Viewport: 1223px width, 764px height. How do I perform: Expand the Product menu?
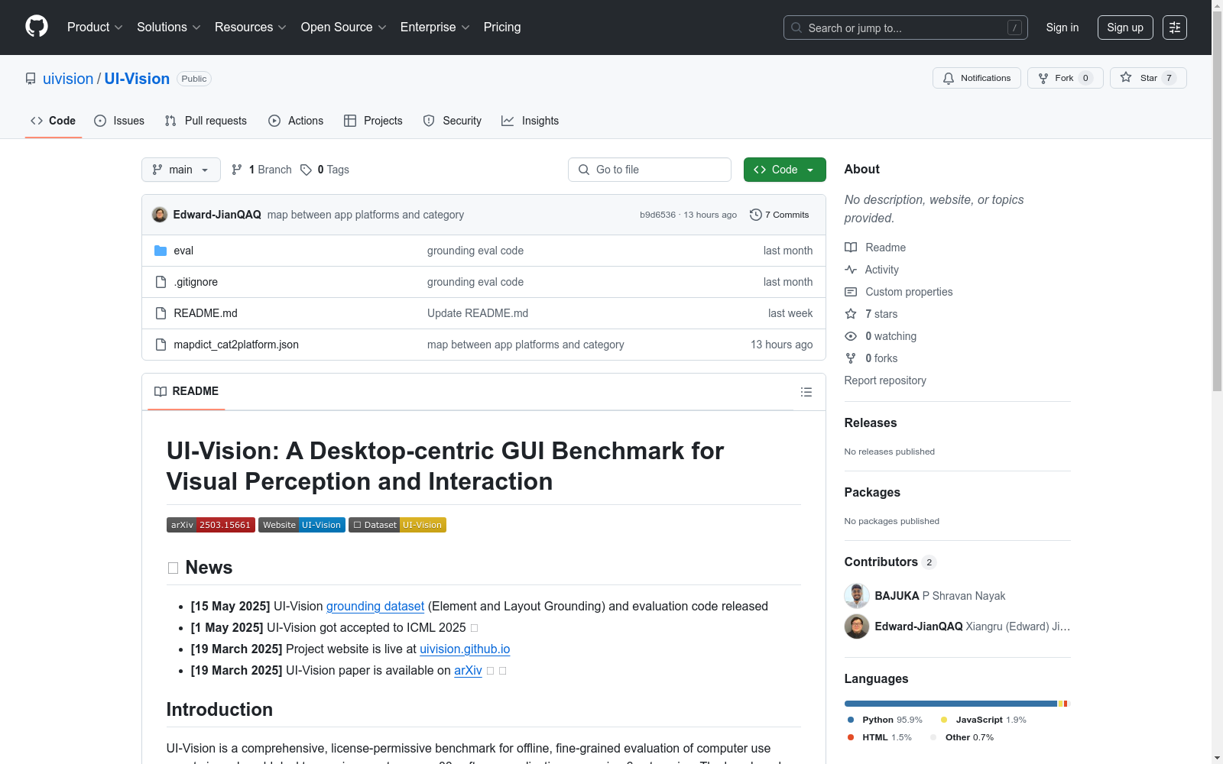point(95,28)
